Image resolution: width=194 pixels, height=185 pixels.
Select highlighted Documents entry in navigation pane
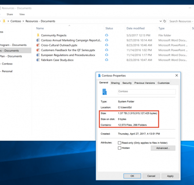click(x=16, y=50)
